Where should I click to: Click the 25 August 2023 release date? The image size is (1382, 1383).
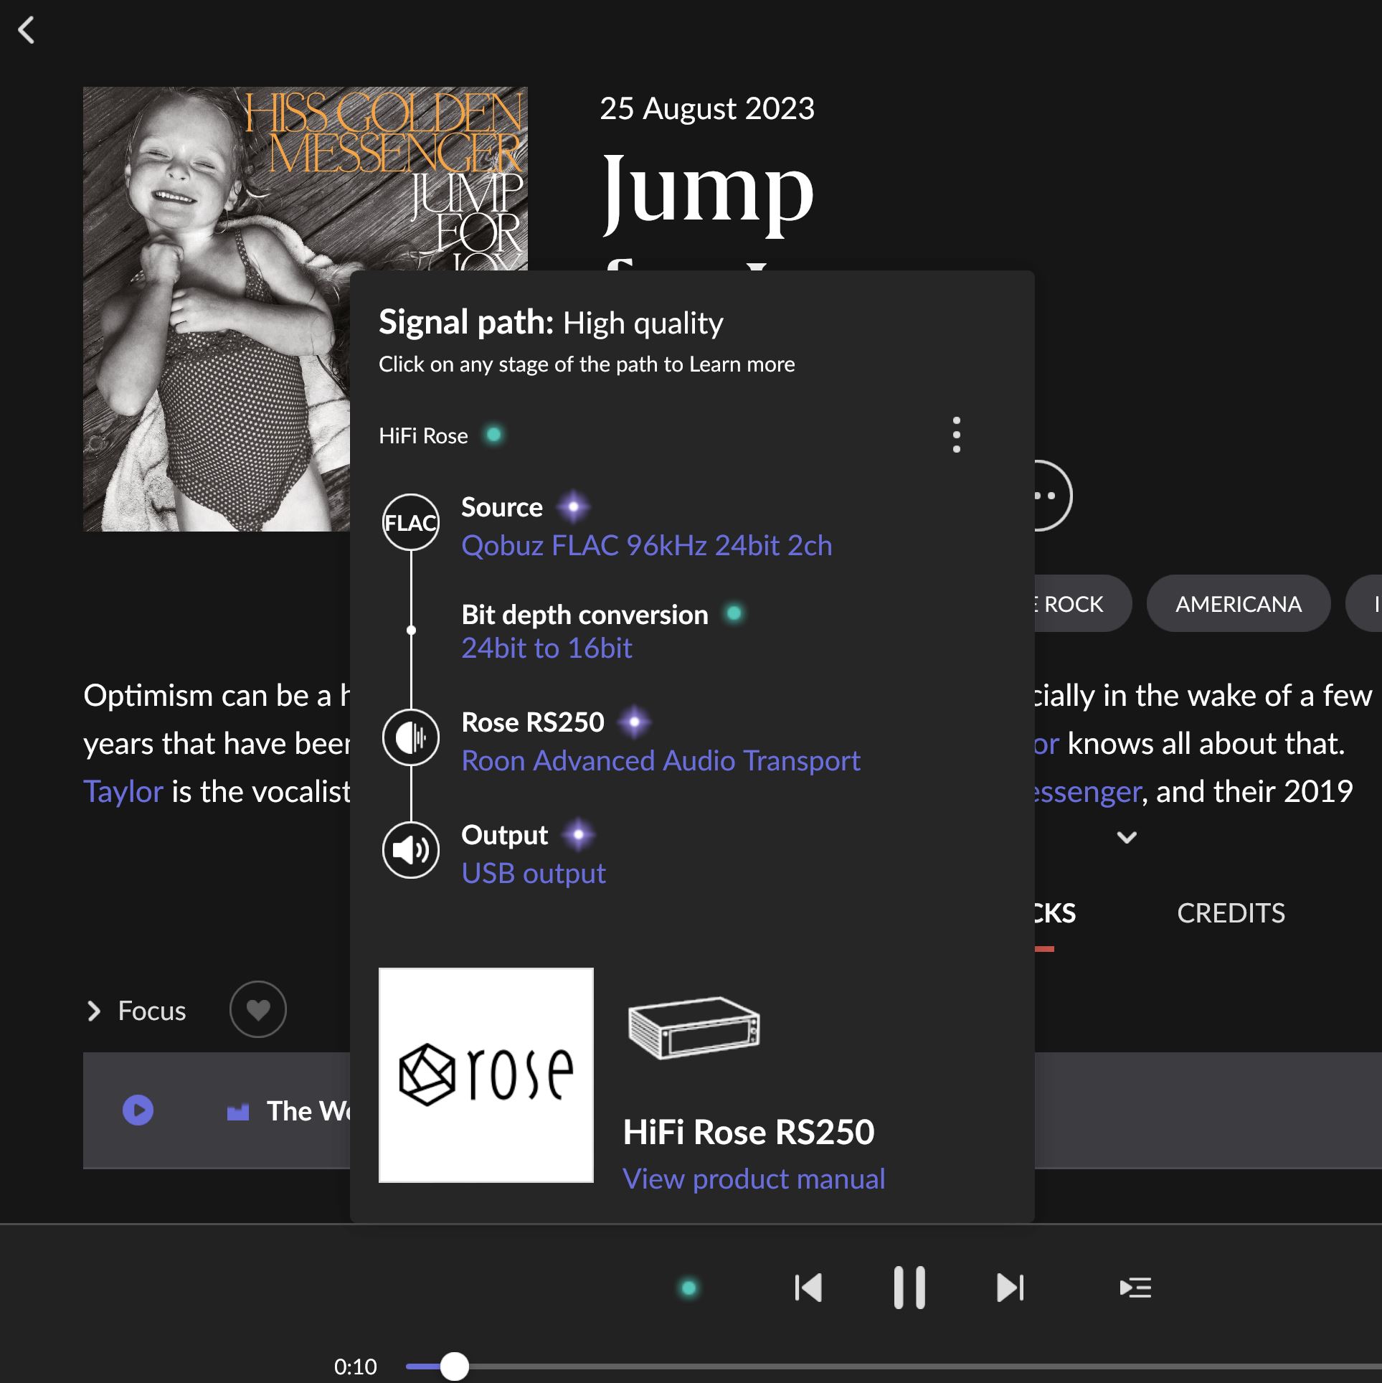707,109
